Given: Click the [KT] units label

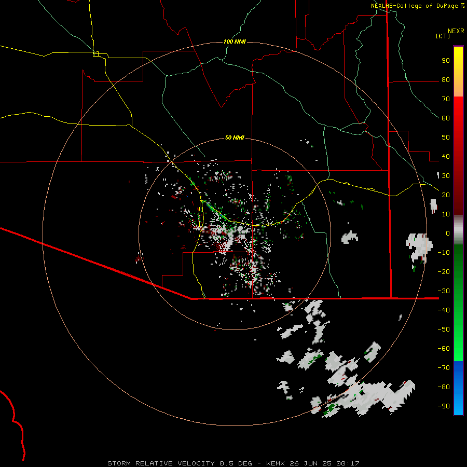Looking at the screenshot, I should point(443,36).
